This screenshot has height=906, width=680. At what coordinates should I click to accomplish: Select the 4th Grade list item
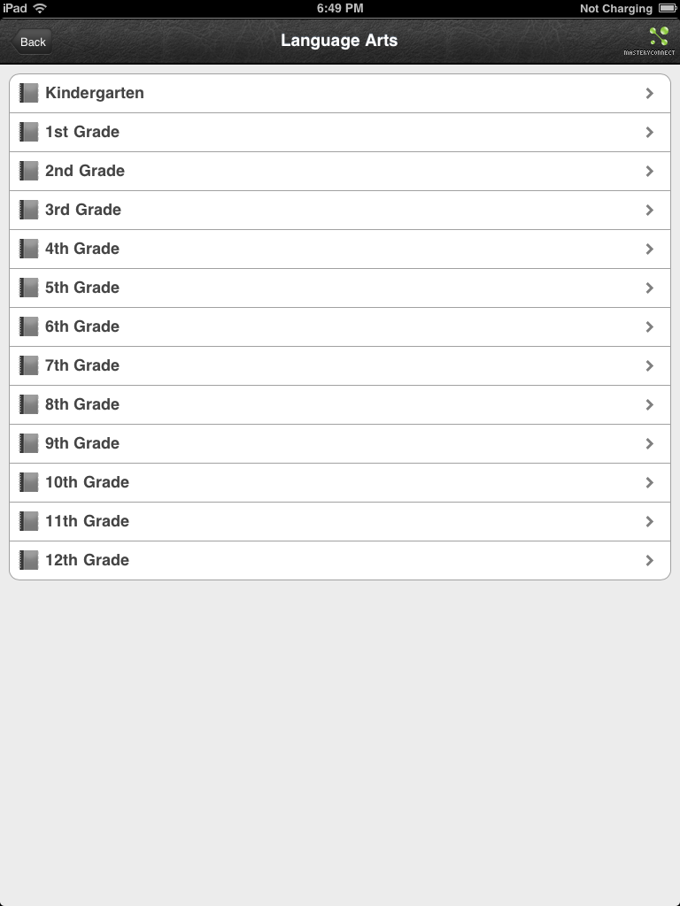(x=82, y=249)
